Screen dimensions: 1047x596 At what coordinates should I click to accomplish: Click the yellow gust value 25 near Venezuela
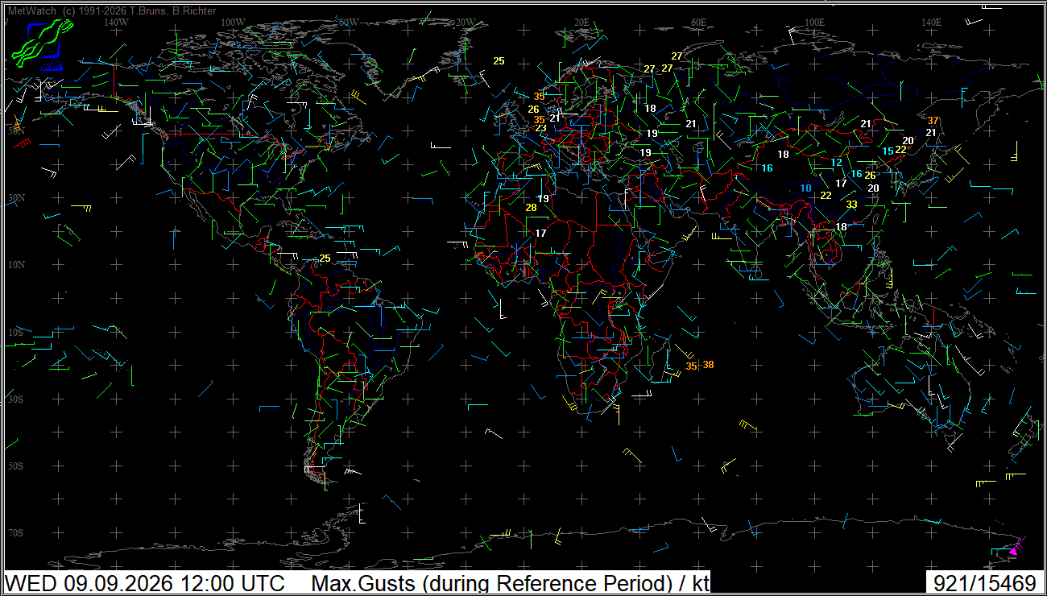(x=325, y=259)
